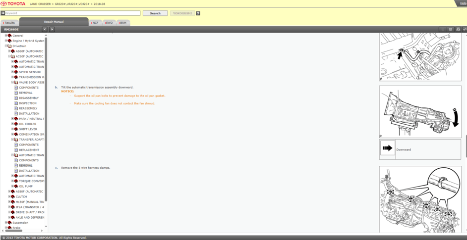
Task: Click the return arrow icon at top right
Action: click(x=465, y=30)
